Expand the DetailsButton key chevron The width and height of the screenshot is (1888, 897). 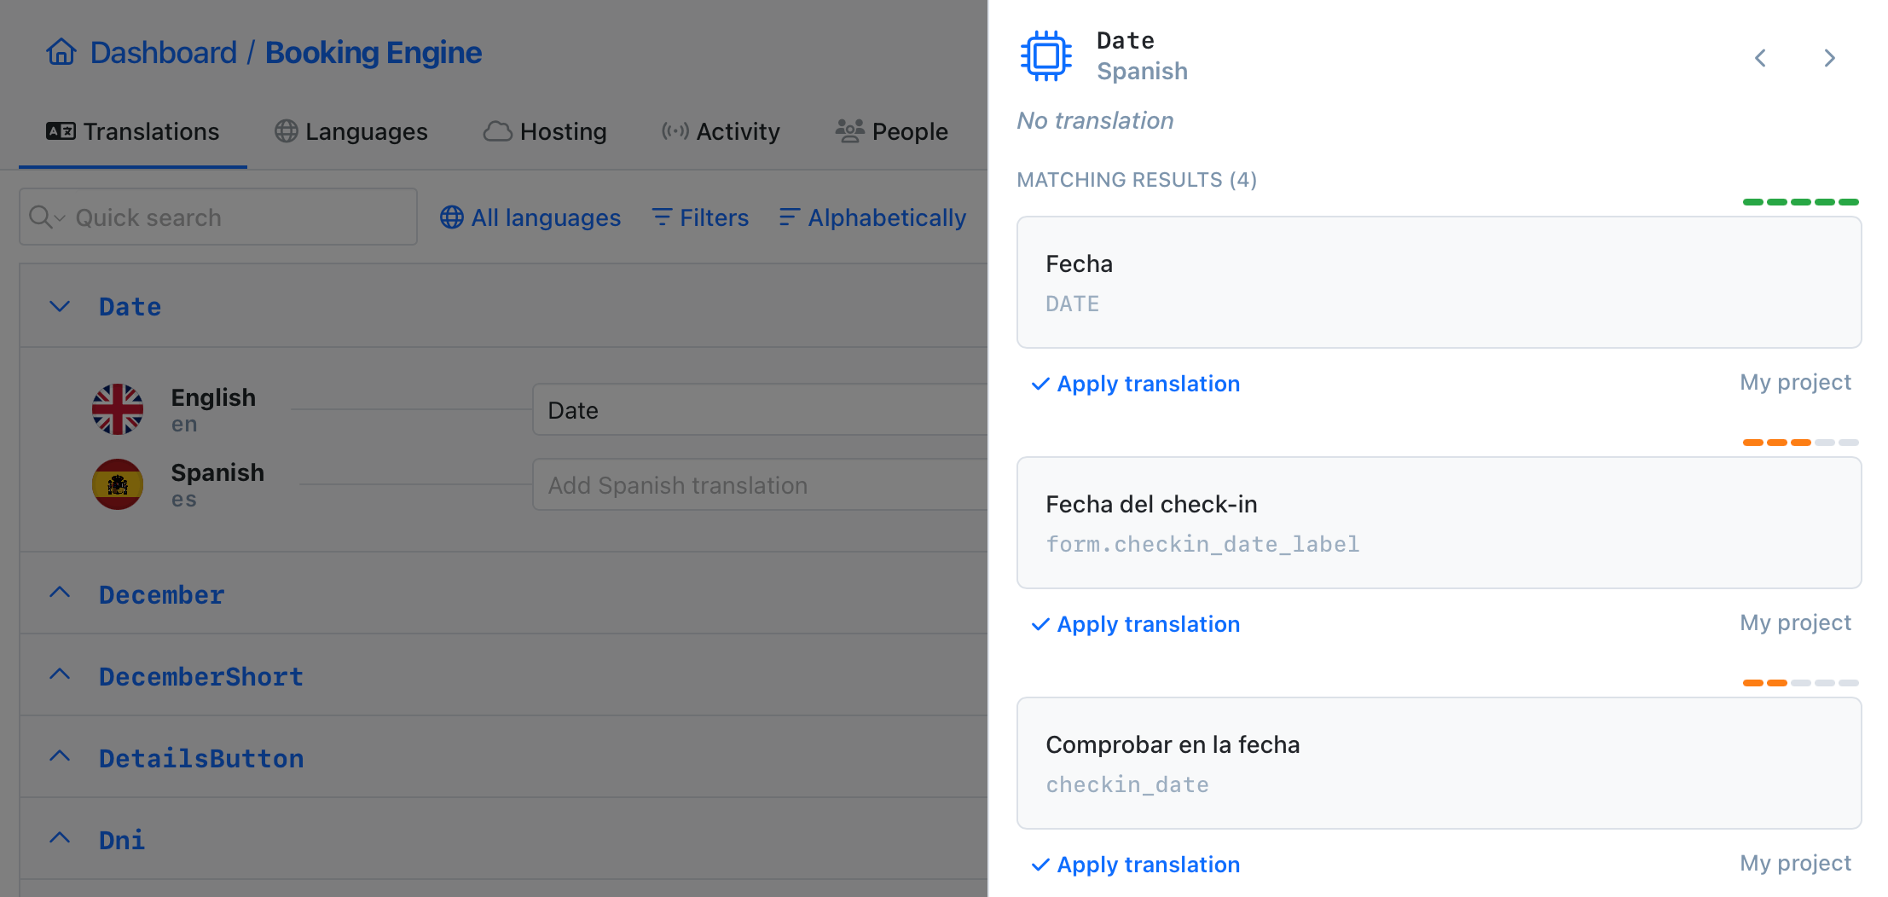[60, 756]
